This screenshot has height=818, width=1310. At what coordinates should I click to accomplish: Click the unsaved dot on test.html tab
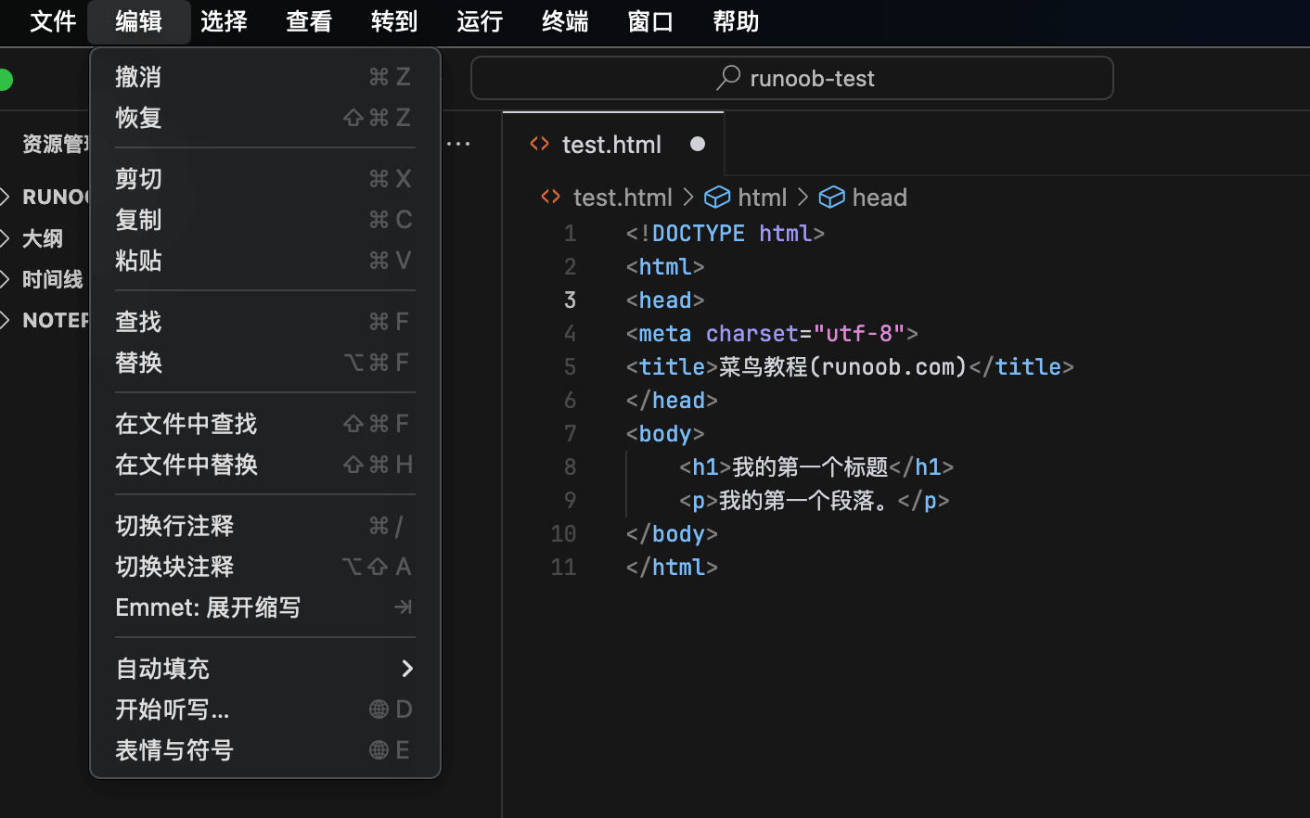[x=698, y=144]
